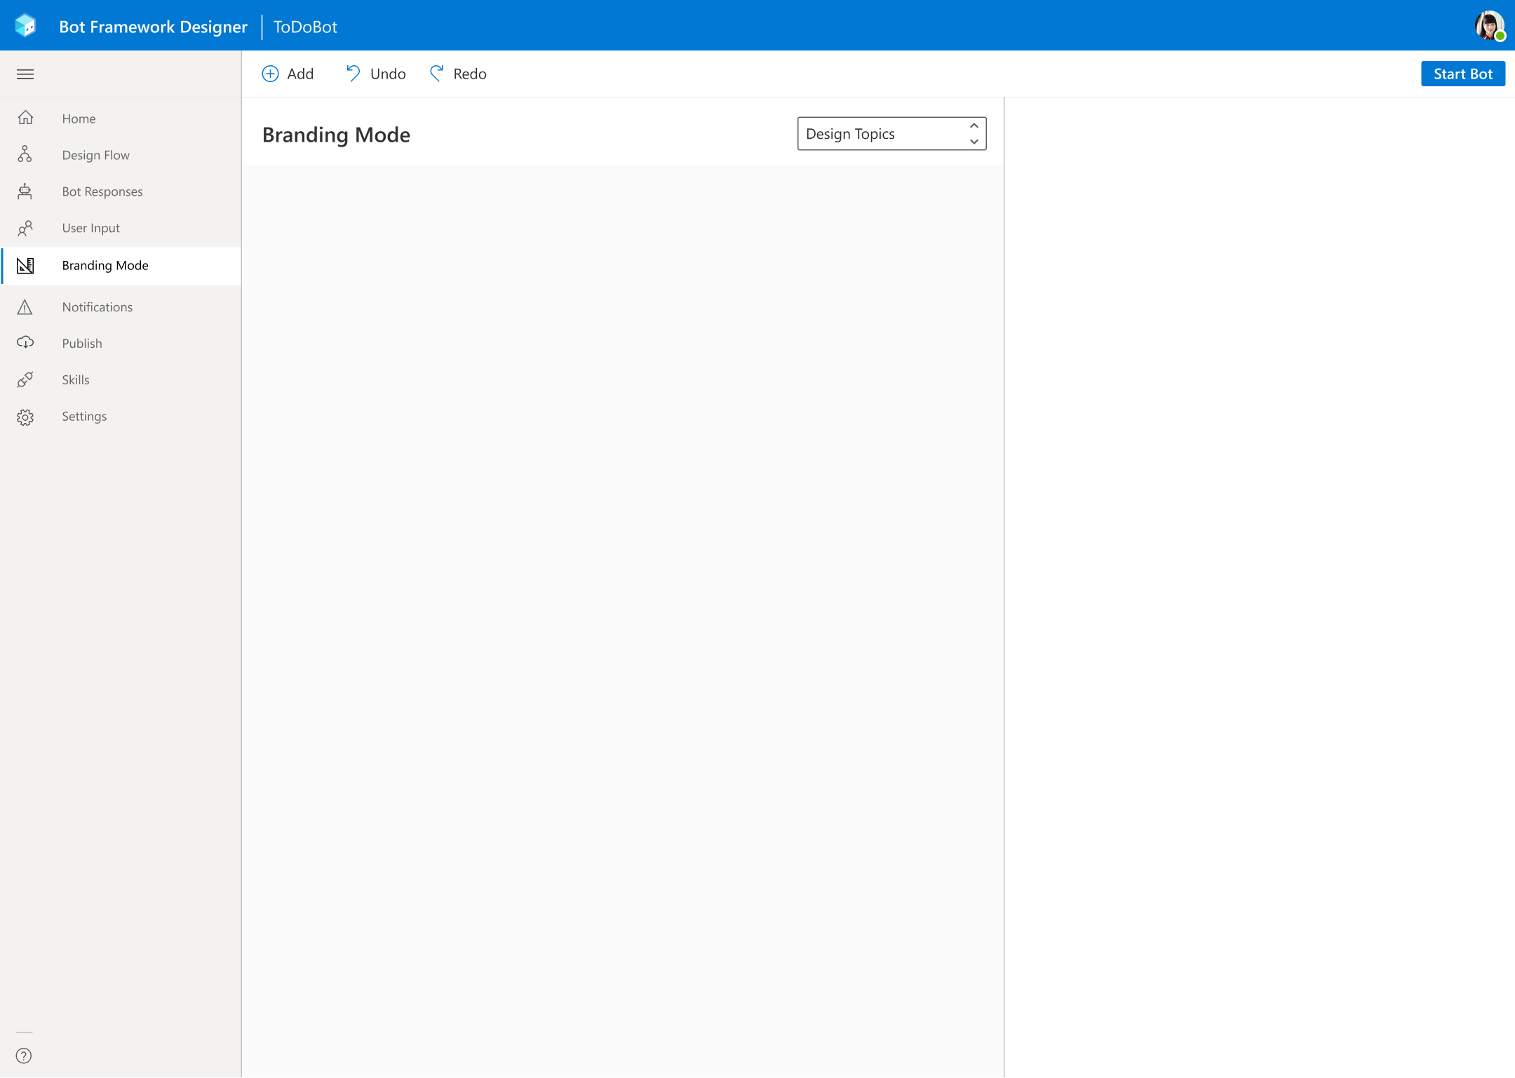Open Design Flow page
The image size is (1515, 1078).
pyautogui.click(x=121, y=155)
